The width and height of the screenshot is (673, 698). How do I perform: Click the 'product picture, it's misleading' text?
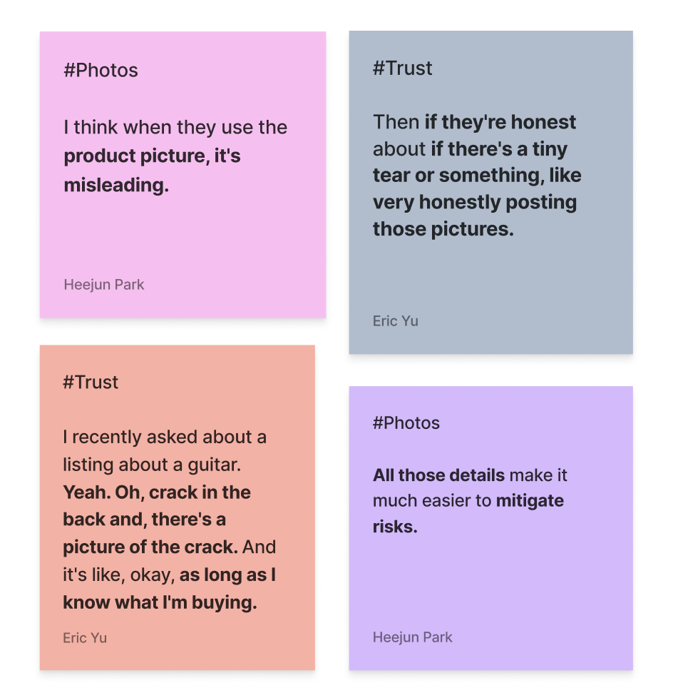[152, 170]
